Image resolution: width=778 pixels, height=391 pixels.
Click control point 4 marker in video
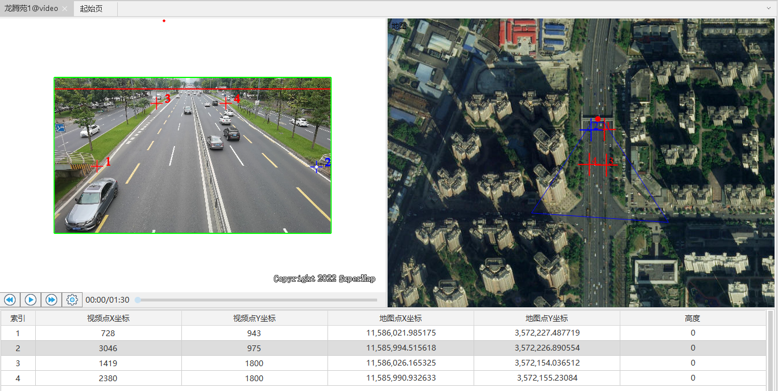[x=225, y=103]
